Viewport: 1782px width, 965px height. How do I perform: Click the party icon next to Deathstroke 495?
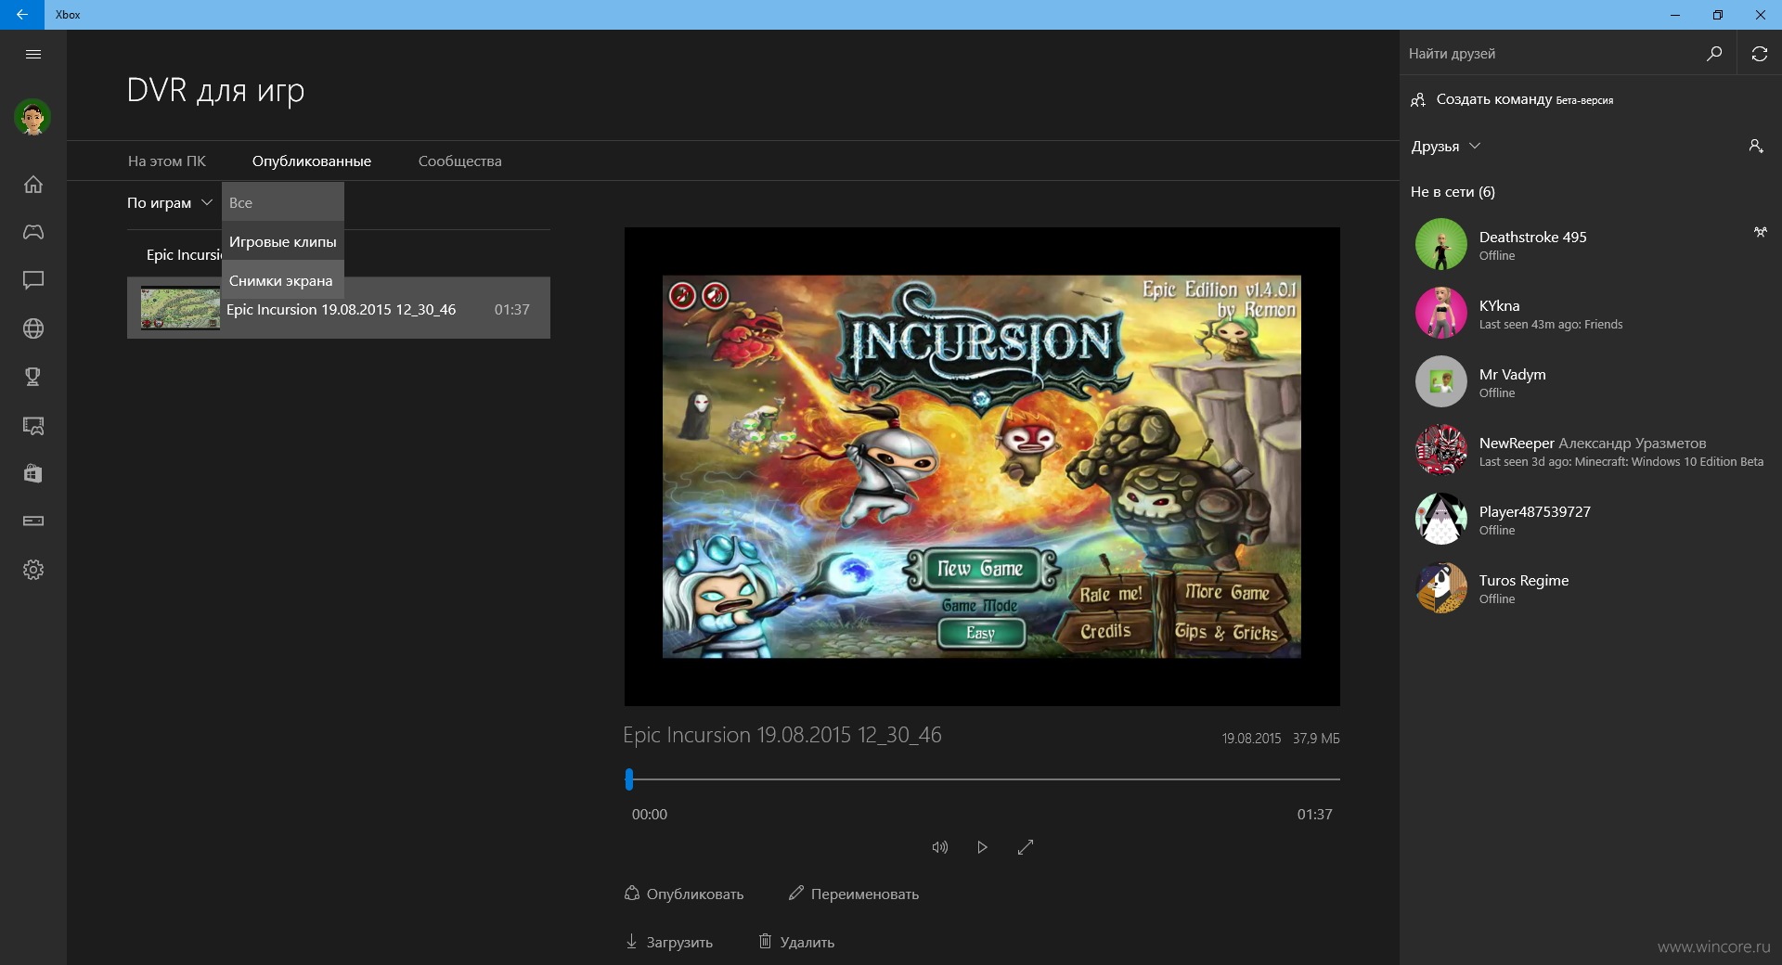(x=1760, y=232)
